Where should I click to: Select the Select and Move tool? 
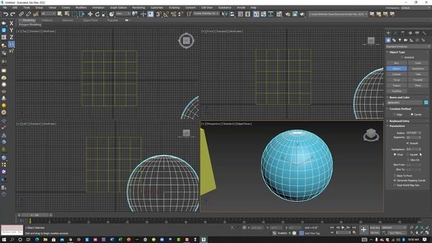click(90, 13)
